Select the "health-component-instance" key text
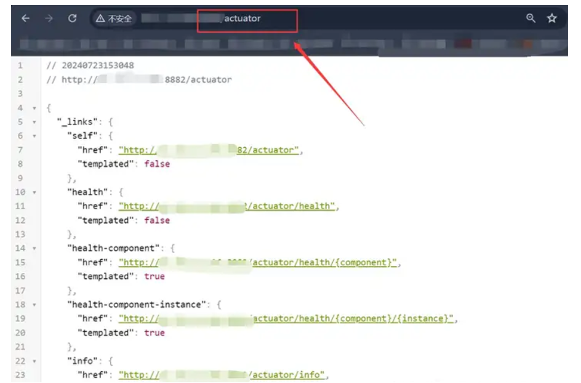This screenshot has width=581, height=383. 137,305
